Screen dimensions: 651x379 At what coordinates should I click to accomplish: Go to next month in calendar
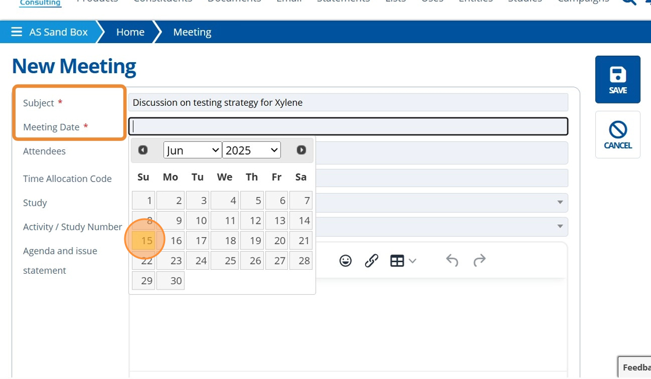click(x=301, y=150)
